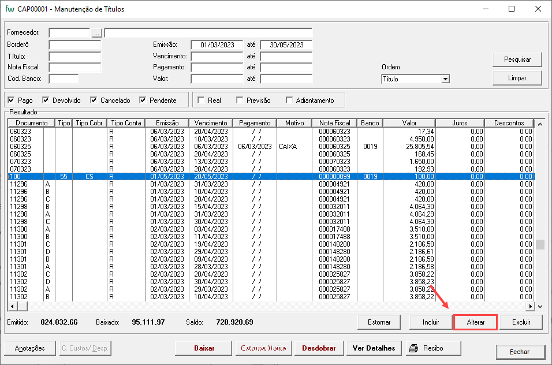This screenshot has width=552, height=365.
Task: Select 11302 row due 10/04/2023
Action: pyautogui.click(x=271, y=297)
